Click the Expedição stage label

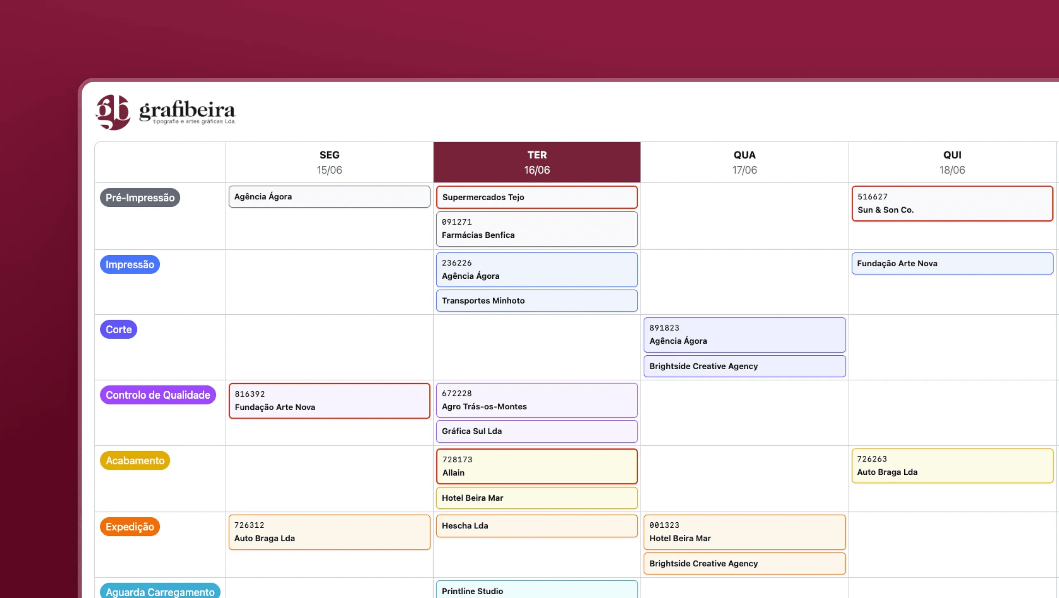point(130,526)
